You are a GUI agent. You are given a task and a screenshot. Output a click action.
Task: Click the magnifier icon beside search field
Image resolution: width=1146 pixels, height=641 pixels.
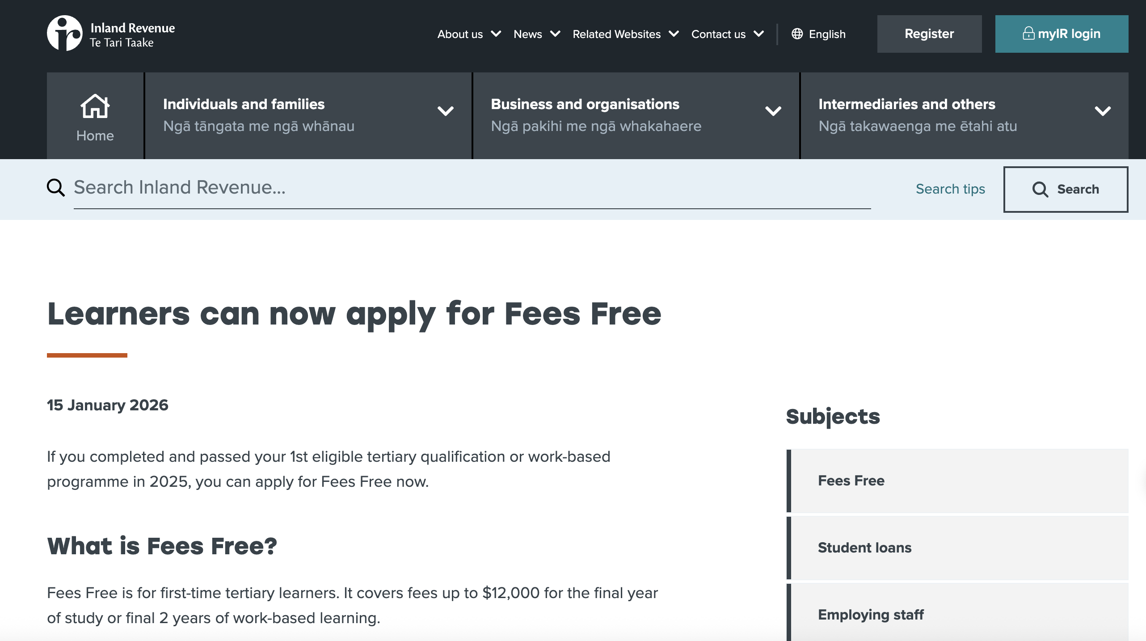pyautogui.click(x=56, y=188)
